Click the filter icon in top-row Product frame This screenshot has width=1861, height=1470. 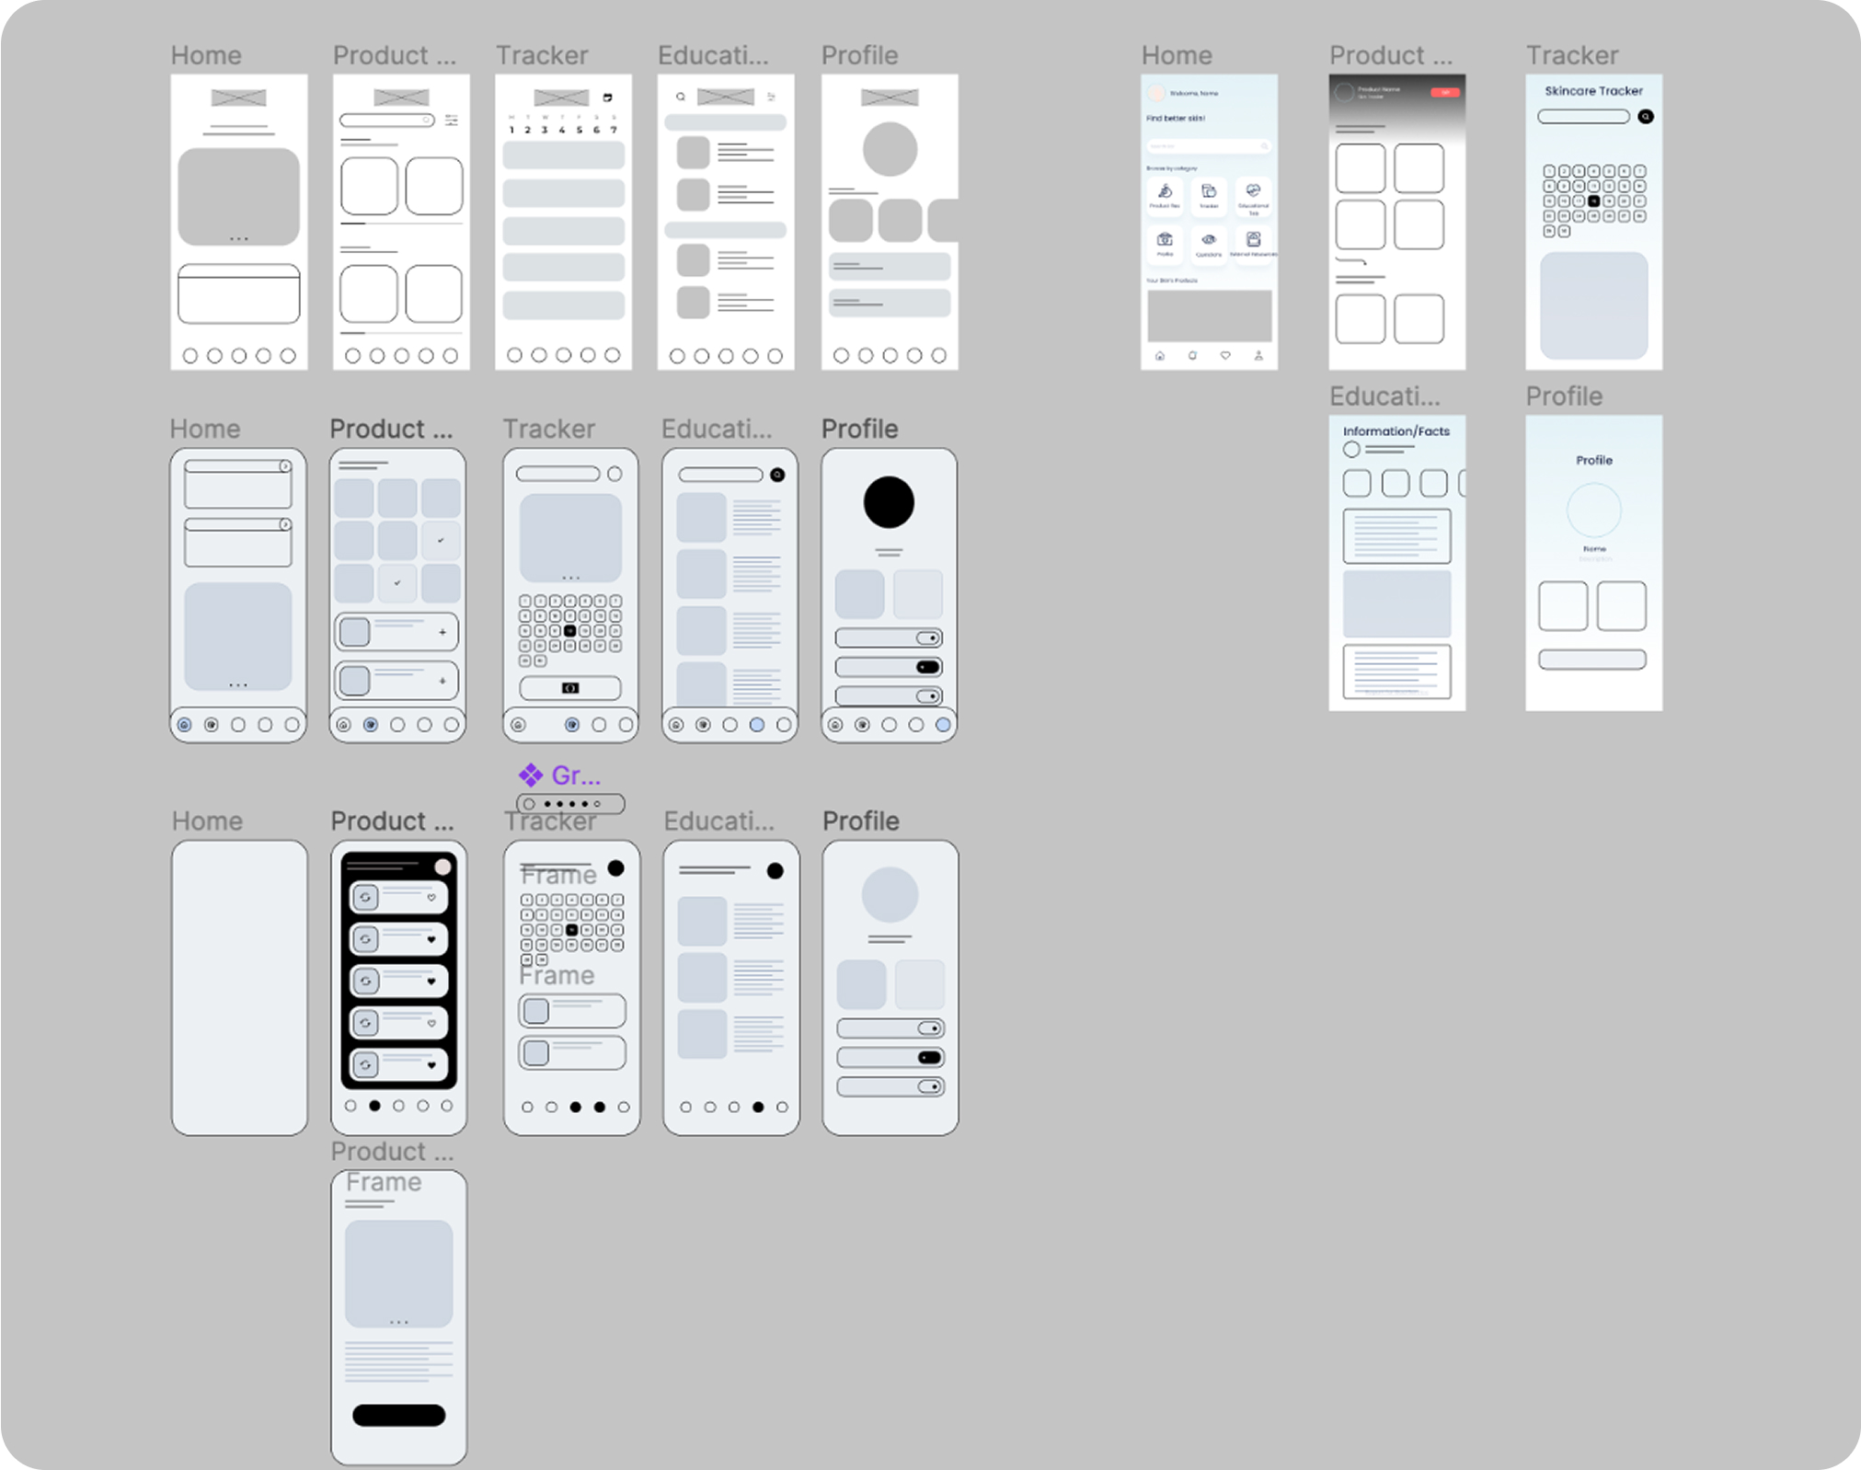pos(452,121)
